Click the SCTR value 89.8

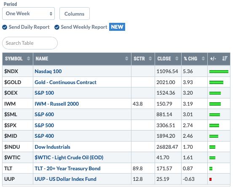tap(138, 169)
